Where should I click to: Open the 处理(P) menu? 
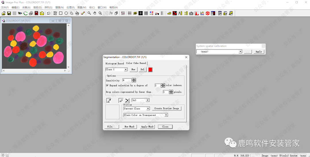point(70,7)
